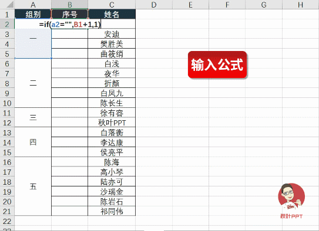Select the name cell 沙瑞金
This screenshot has width=319, height=231.
pos(112,192)
